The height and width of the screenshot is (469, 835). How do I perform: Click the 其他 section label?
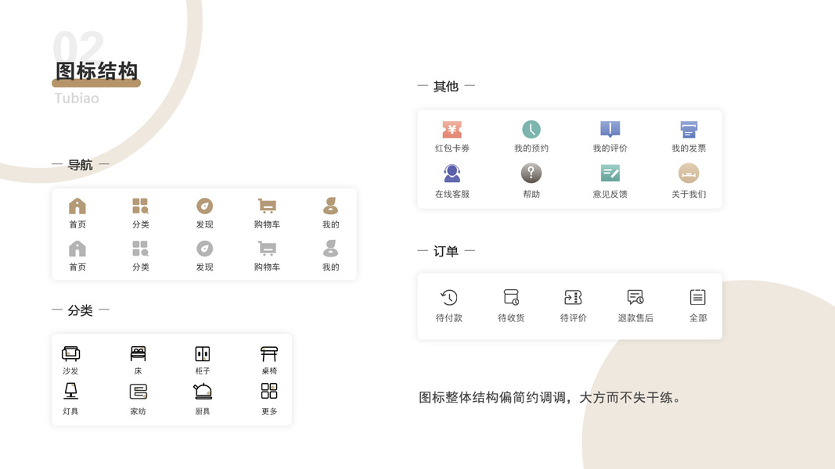(446, 86)
